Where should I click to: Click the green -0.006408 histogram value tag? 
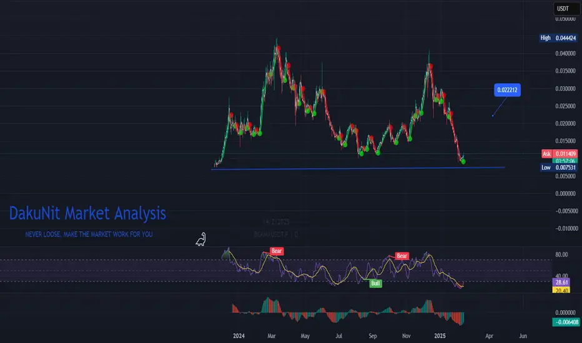(566, 322)
